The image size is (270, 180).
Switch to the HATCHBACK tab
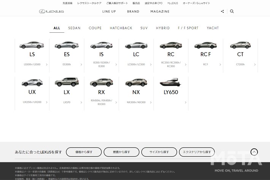tap(121, 28)
